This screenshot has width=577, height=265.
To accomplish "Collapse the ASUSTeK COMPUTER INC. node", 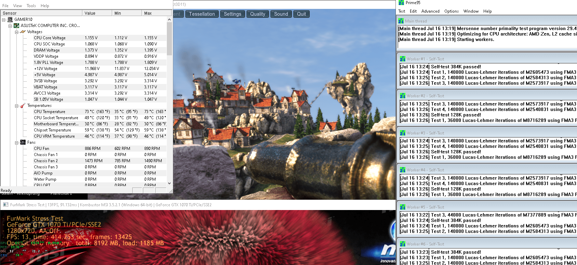I will (10, 26).
